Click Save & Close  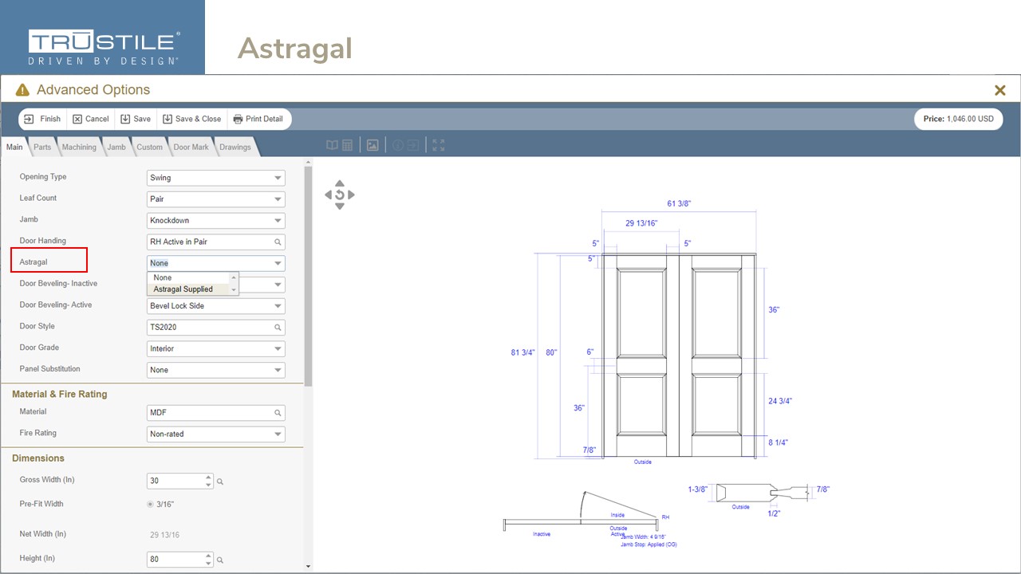[192, 119]
